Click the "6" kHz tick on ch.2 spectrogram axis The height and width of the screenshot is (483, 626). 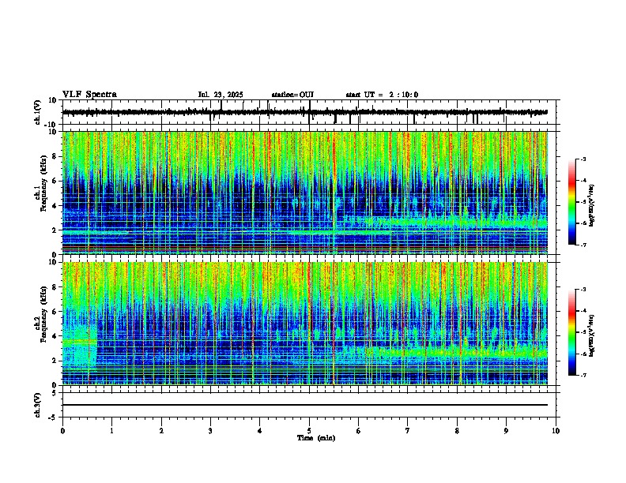click(x=55, y=312)
